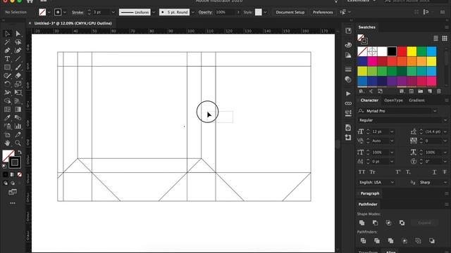Pick the black swatch

click(x=392, y=51)
